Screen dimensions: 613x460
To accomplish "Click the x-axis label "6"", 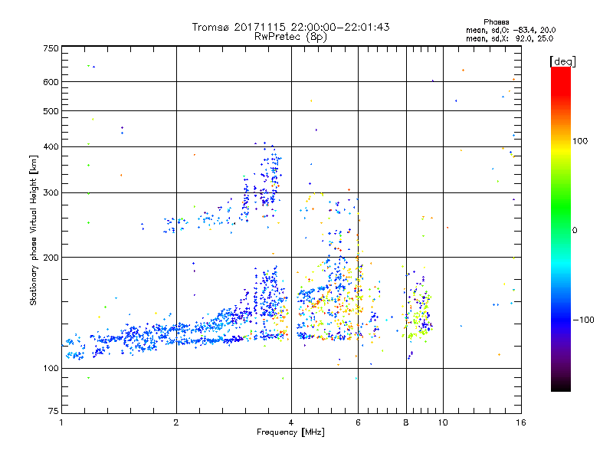I will (358, 422).
